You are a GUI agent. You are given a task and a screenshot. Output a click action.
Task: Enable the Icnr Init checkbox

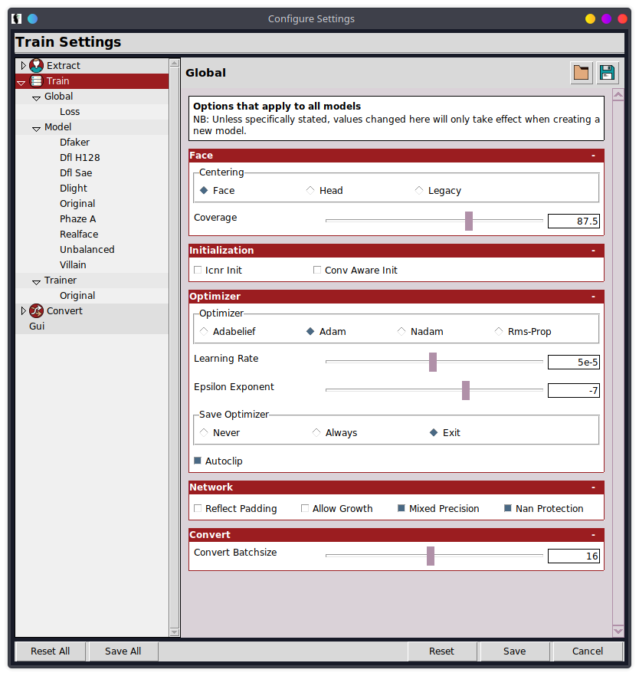click(x=198, y=271)
